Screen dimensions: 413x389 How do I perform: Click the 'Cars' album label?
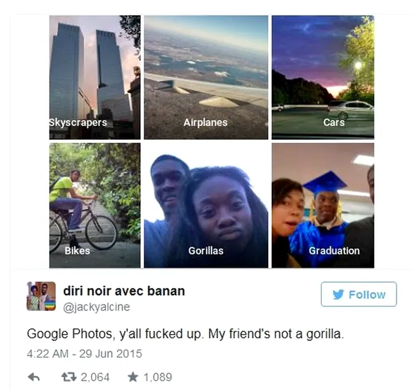[x=334, y=123]
